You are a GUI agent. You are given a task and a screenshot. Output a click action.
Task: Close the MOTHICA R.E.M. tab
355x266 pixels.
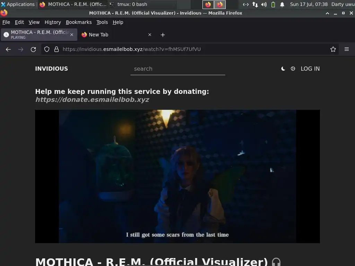tap(72, 35)
